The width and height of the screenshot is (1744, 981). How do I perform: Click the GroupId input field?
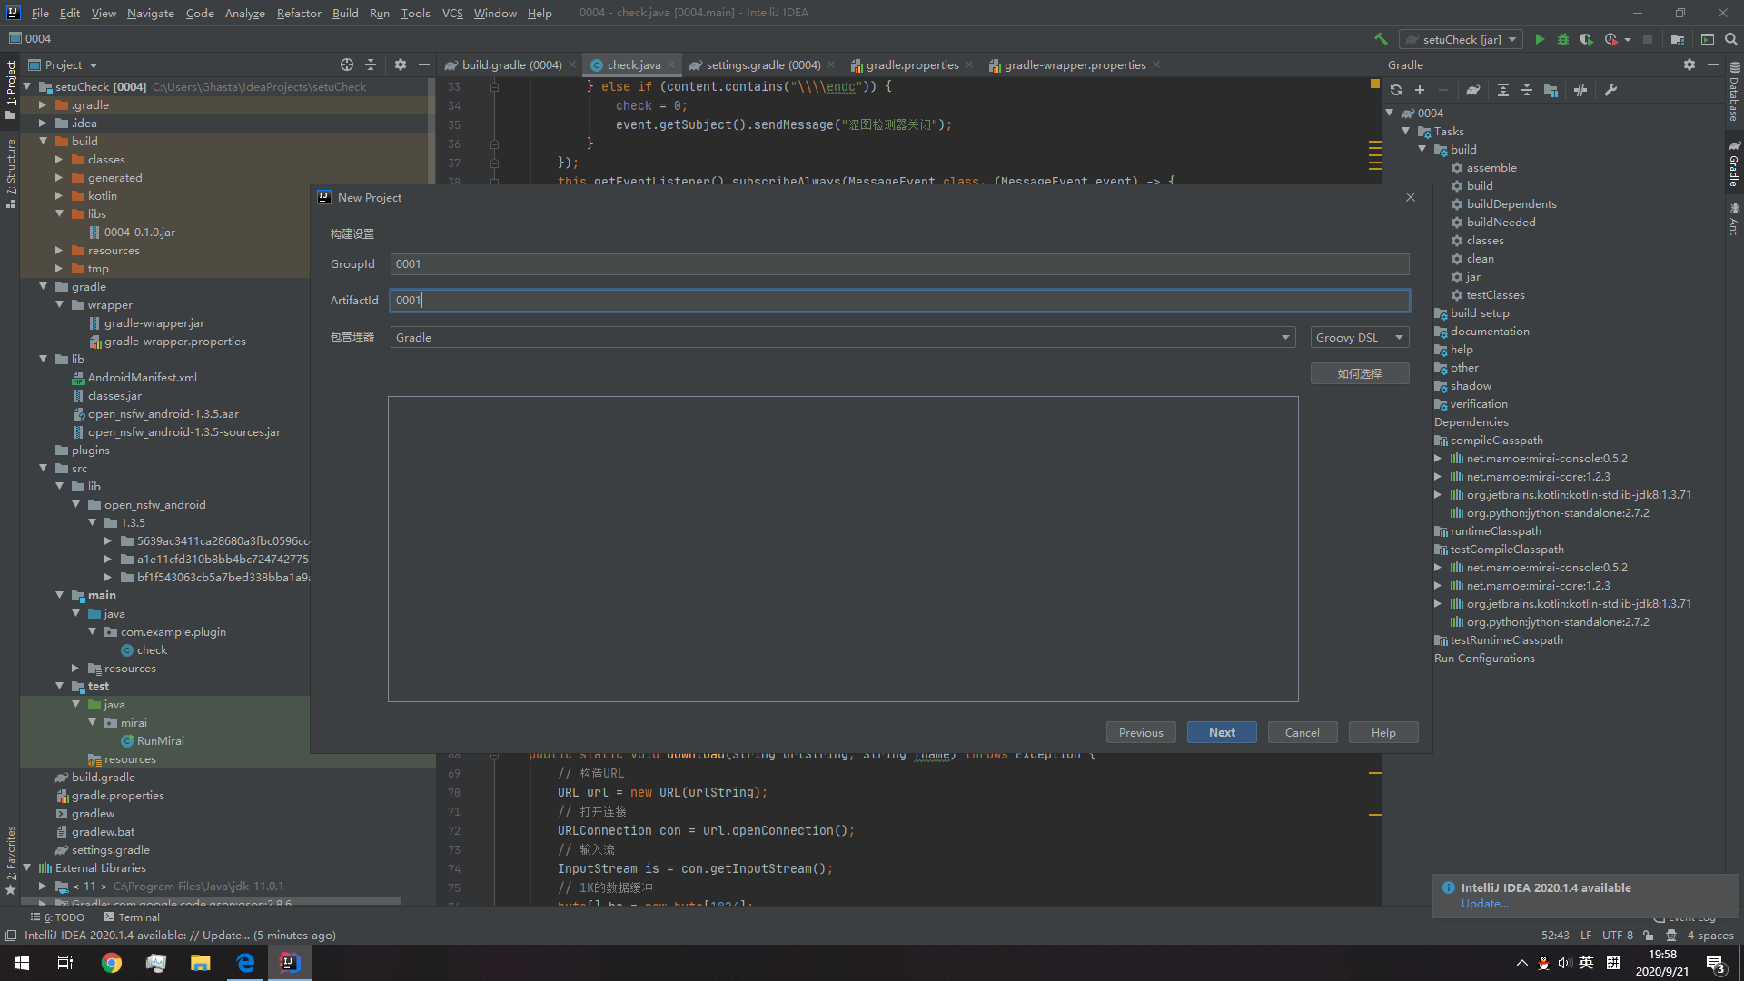pos(899,264)
